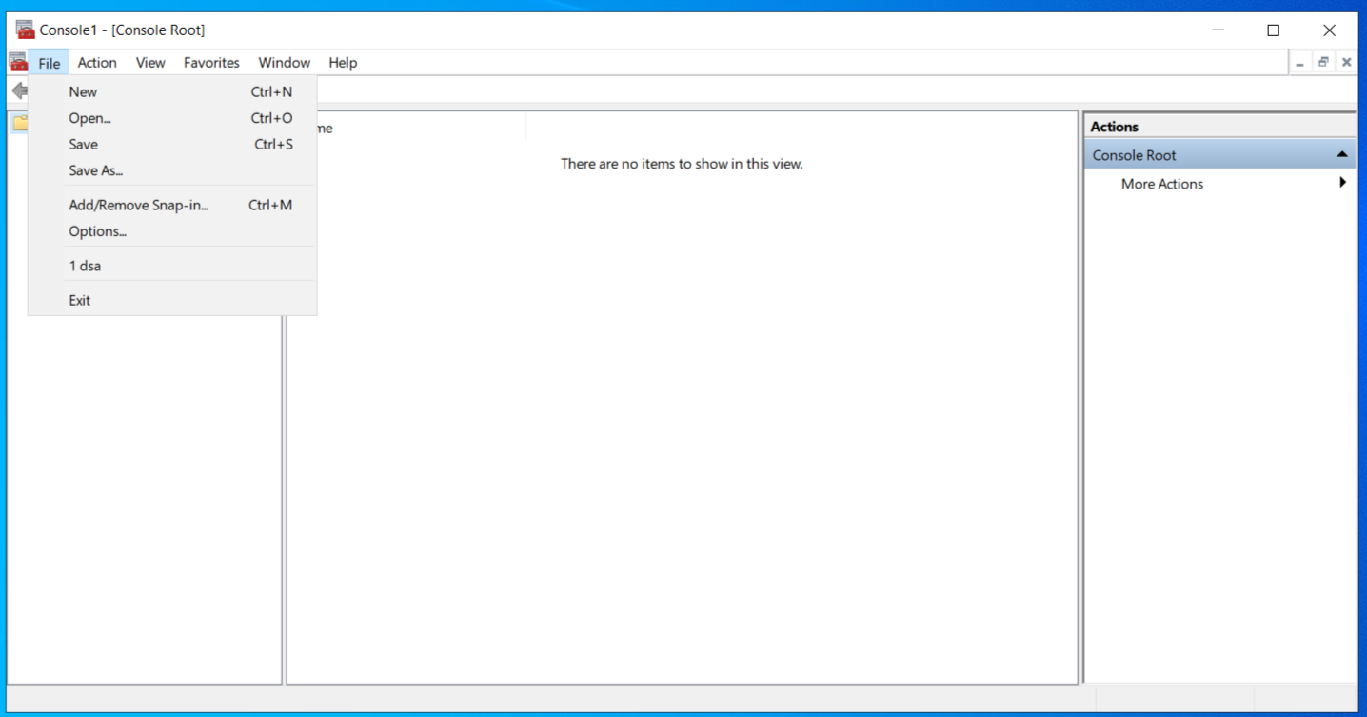Select Console Root in the Actions pane
This screenshot has width=1367, height=717.
1134,154
